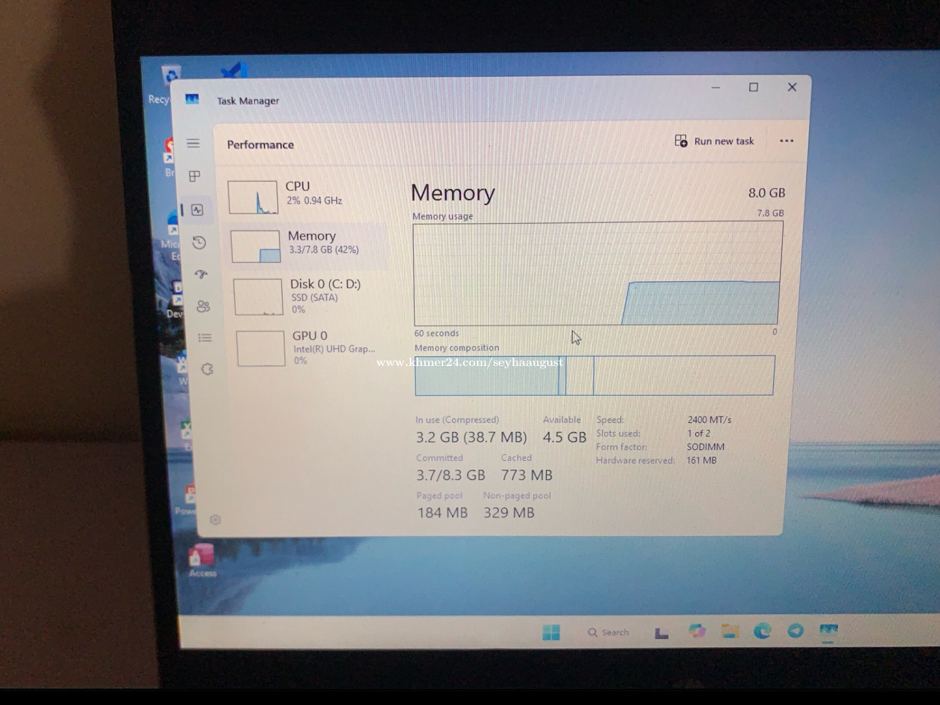Click the Paged pool value 184 MB
Viewport: 940px width, 705px height.
(442, 513)
